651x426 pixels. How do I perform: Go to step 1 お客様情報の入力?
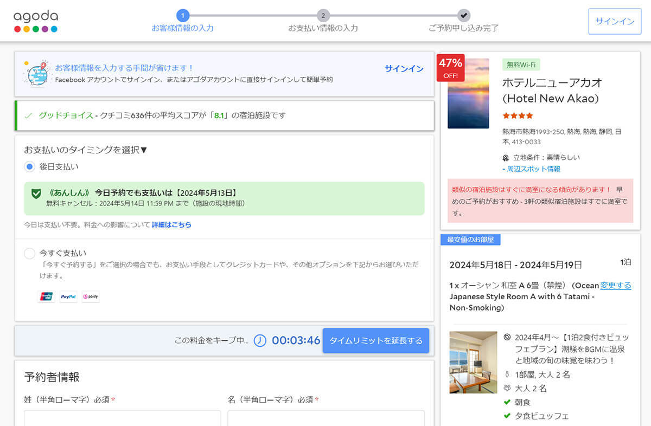(x=183, y=22)
